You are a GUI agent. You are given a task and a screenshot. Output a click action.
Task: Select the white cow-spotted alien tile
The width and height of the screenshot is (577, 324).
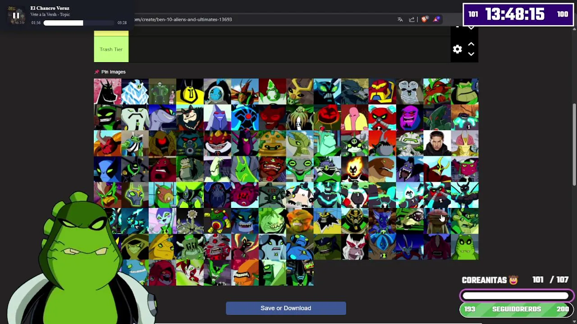coord(300,195)
